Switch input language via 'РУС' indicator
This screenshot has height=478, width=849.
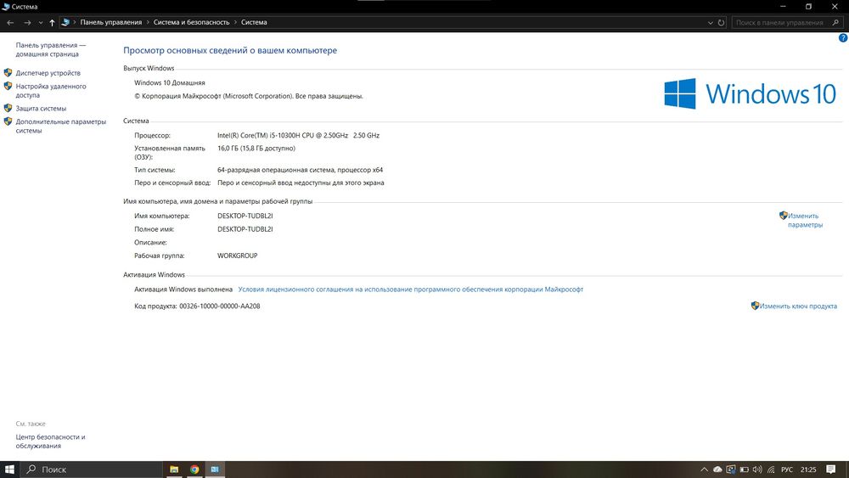pos(787,470)
